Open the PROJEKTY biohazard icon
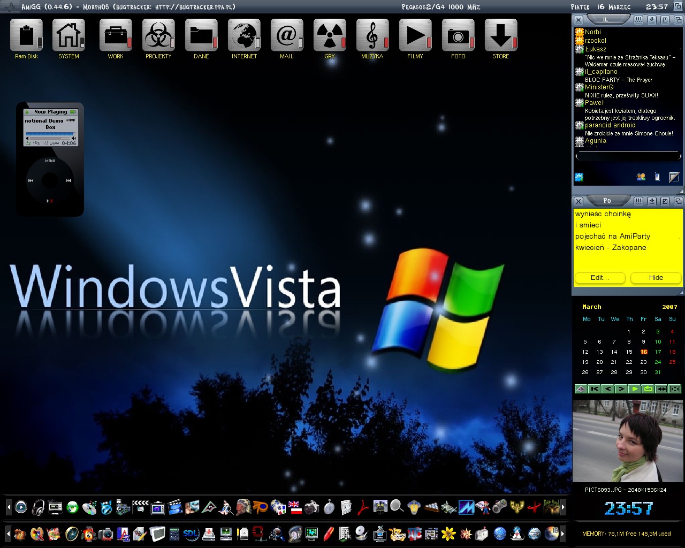The image size is (685, 548). point(158,35)
